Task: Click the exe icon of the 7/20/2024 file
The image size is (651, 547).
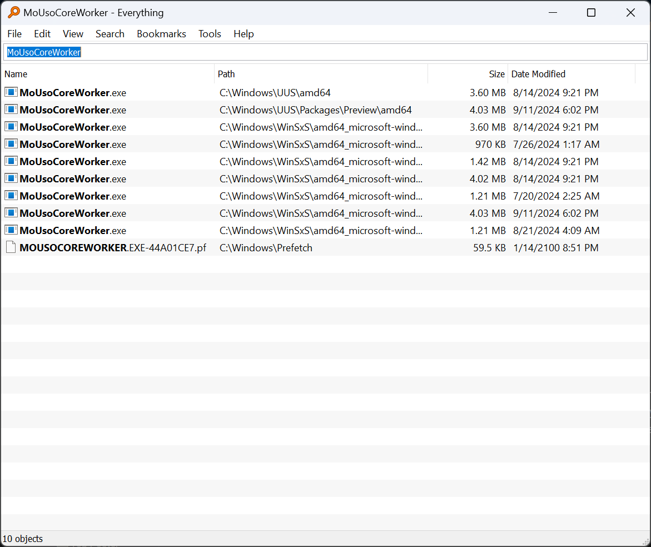Action: (11, 196)
